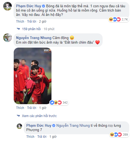Screen dimensions: 139x141
Task: Click verified badge beside top Phạm Đức Huy
Action: tap(44, 6)
